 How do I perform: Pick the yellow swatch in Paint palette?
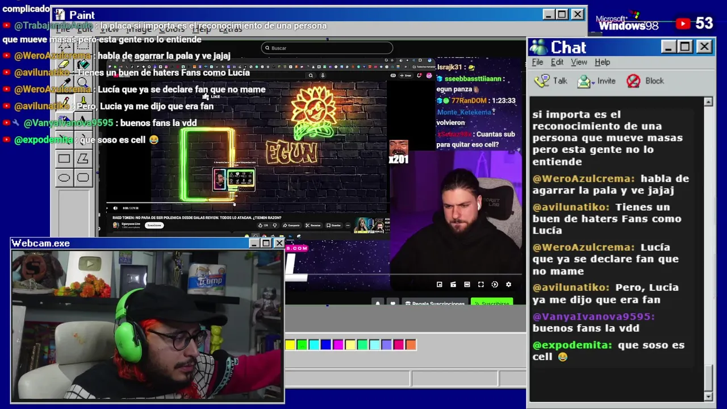pyautogui.click(x=290, y=344)
